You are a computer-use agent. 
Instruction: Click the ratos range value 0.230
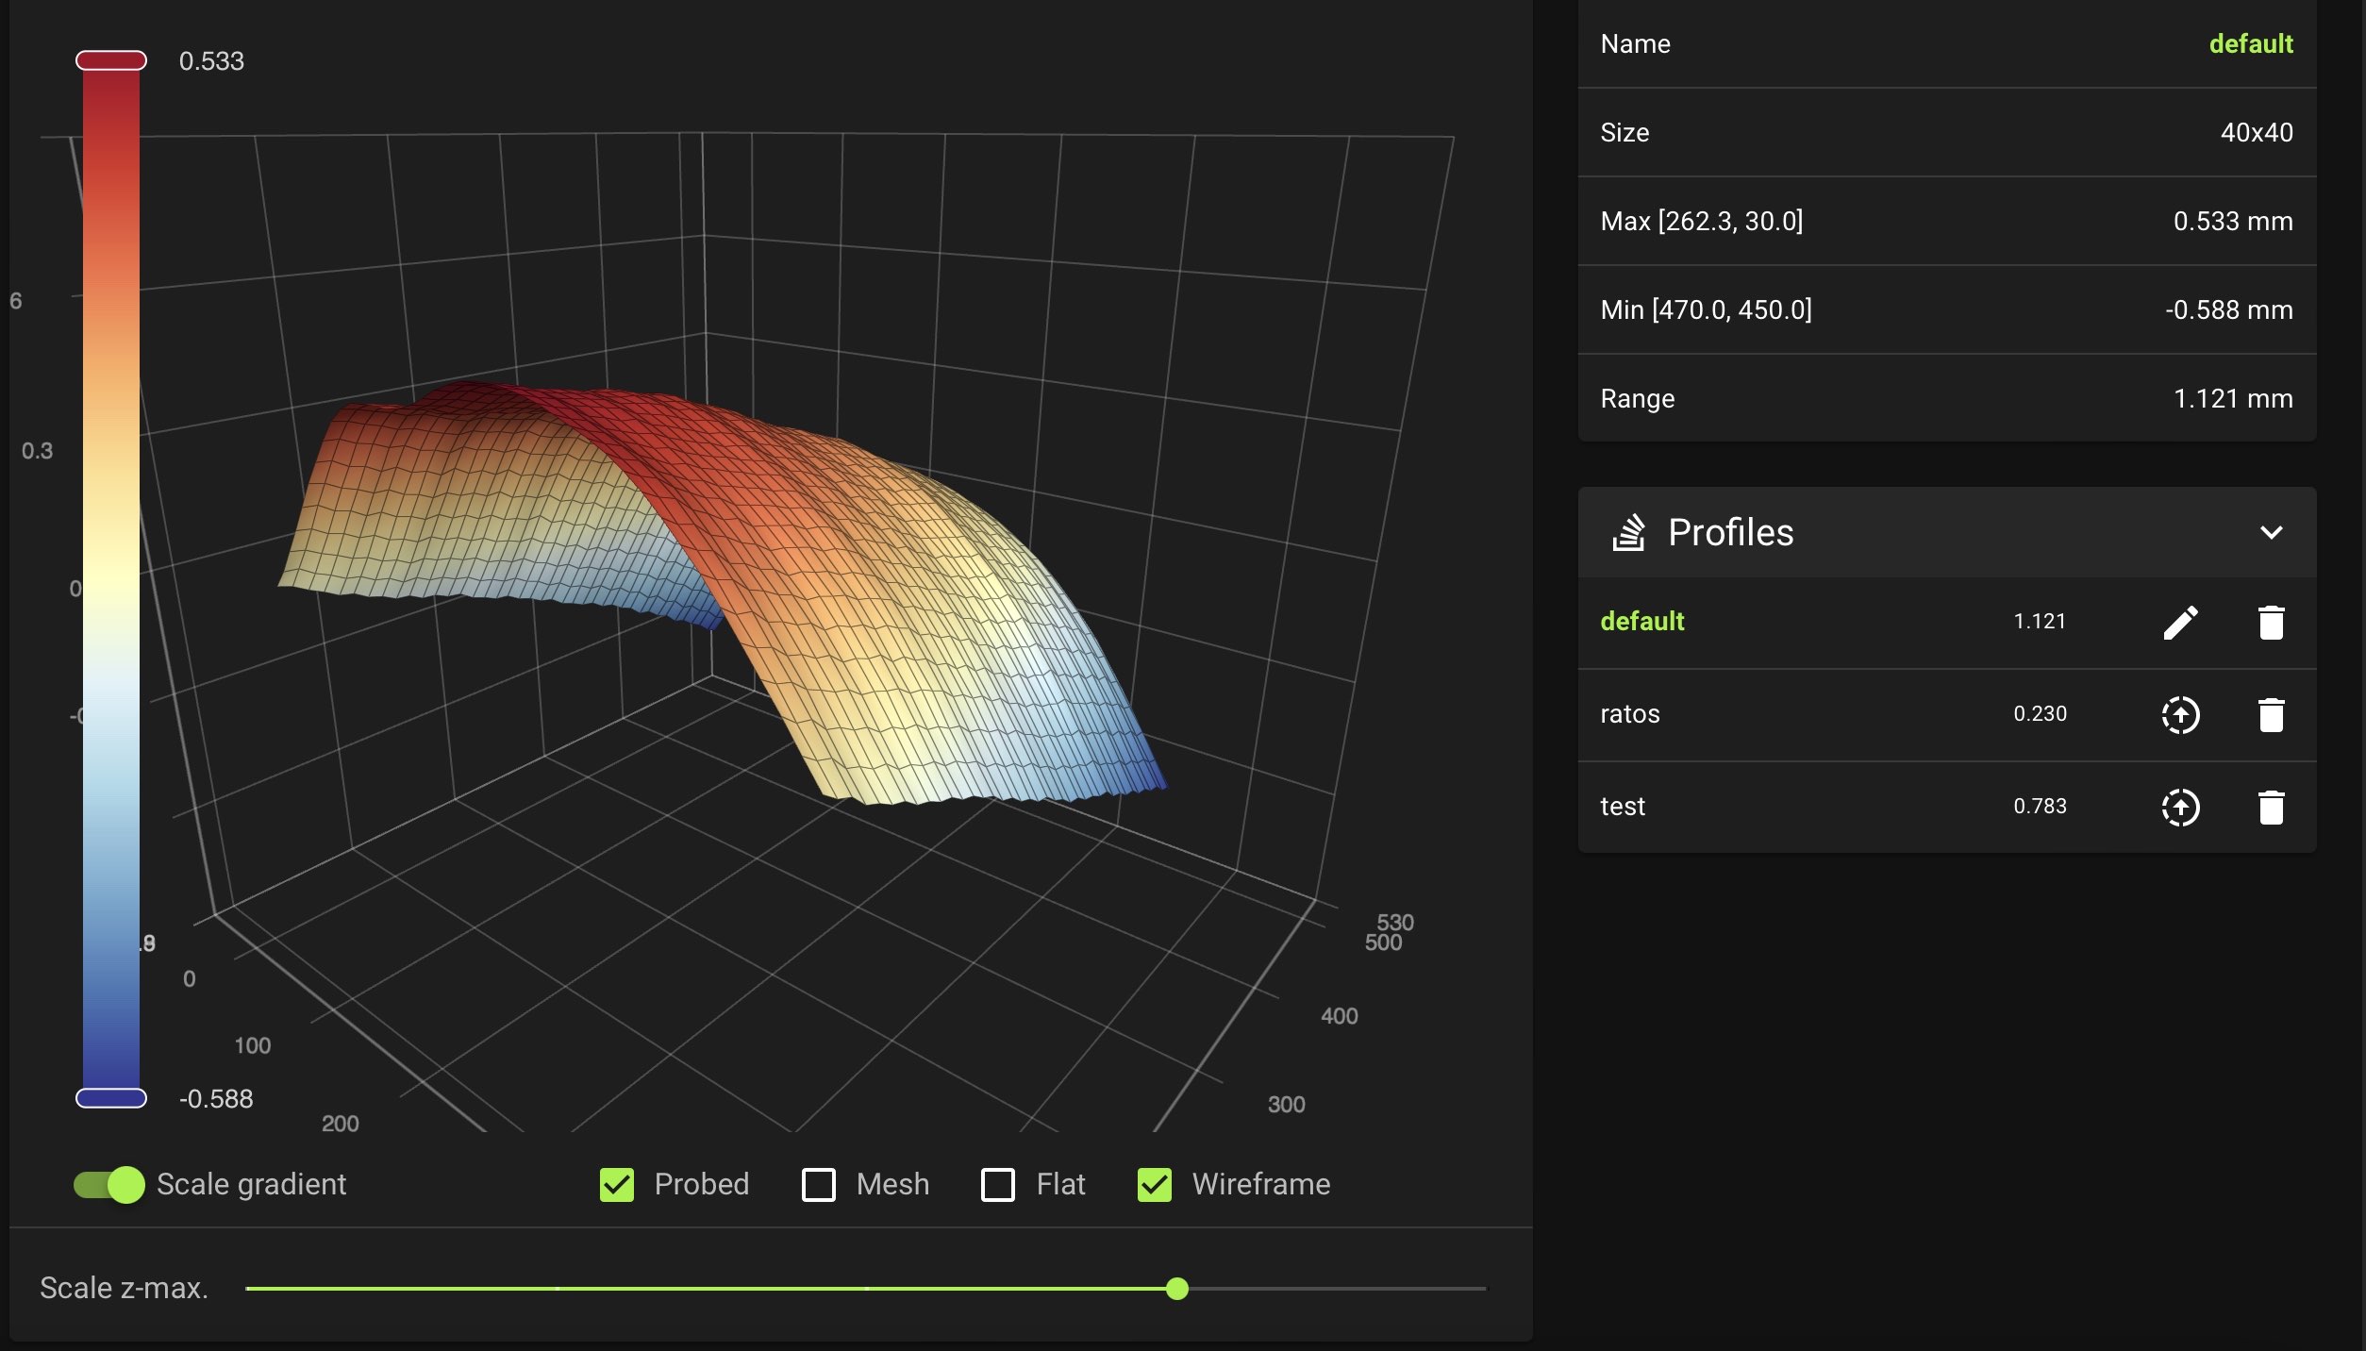(2040, 713)
